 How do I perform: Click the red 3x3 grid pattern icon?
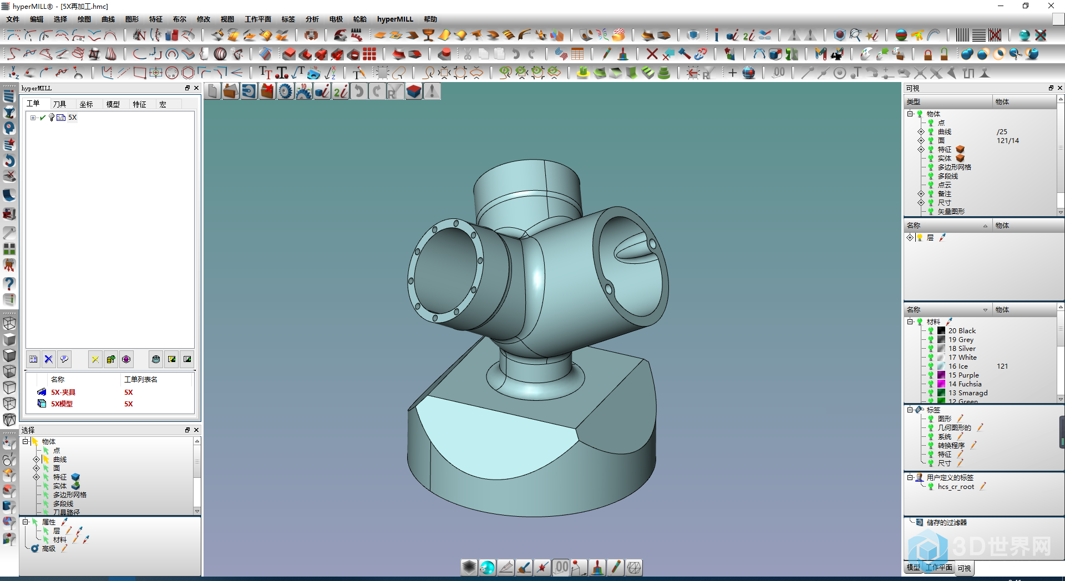pyautogui.click(x=369, y=54)
